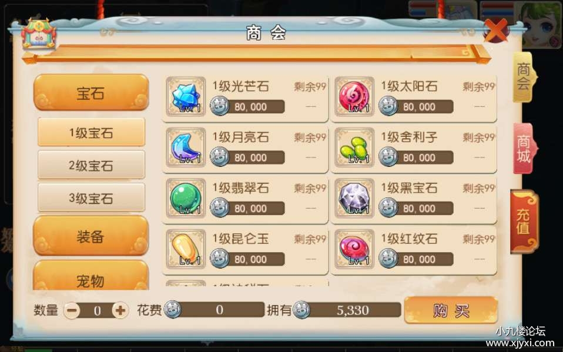Image resolution: width=563 pixels, height=352 pixels.
Task: Expand the 宠物 category
Action: [x=91, y=276]
